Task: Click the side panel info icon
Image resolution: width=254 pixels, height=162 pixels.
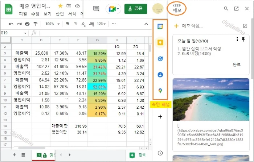Action: point(160,153)
